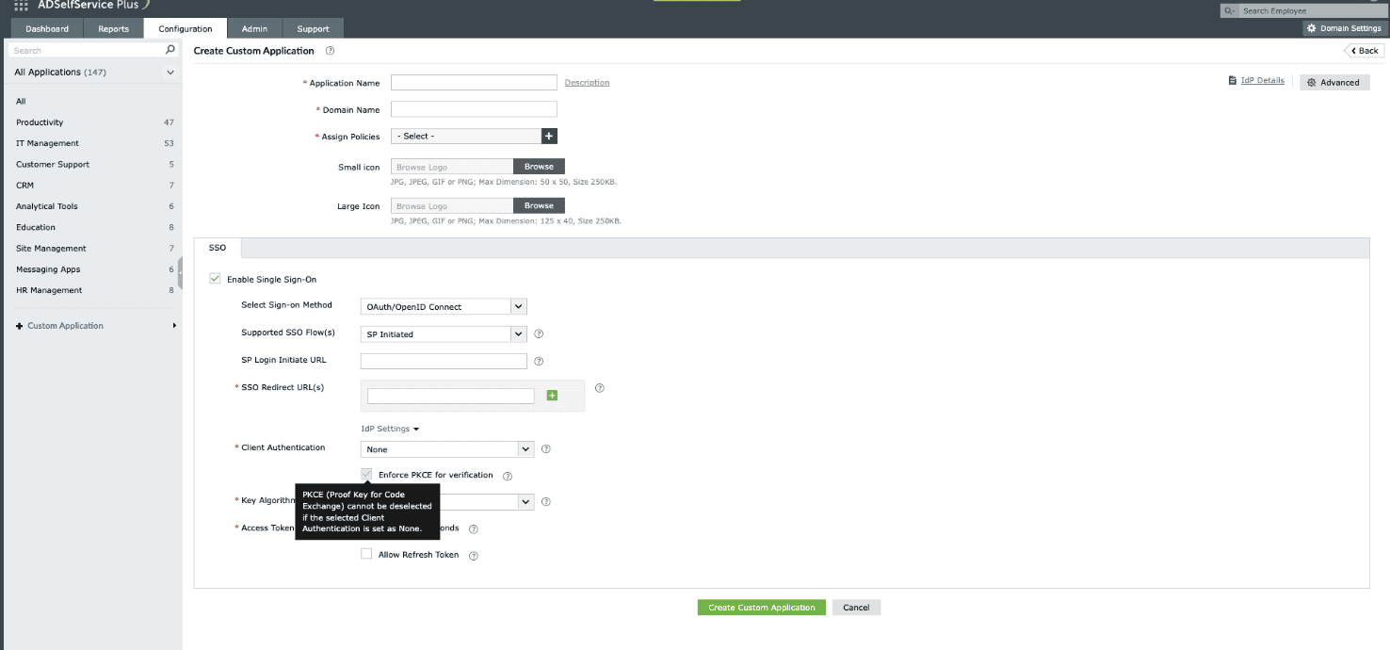Click inside the Application Name field
Viewport: 1390px width, 650px height.
click(474, 82)
